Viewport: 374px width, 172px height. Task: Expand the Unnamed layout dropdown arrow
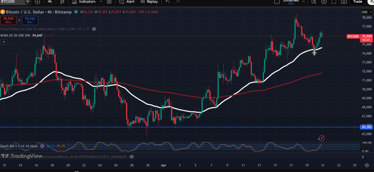click(x=303, y=2)
